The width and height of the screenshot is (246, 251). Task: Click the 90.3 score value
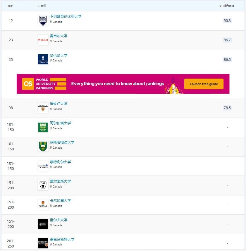click(x=227, y=21)
